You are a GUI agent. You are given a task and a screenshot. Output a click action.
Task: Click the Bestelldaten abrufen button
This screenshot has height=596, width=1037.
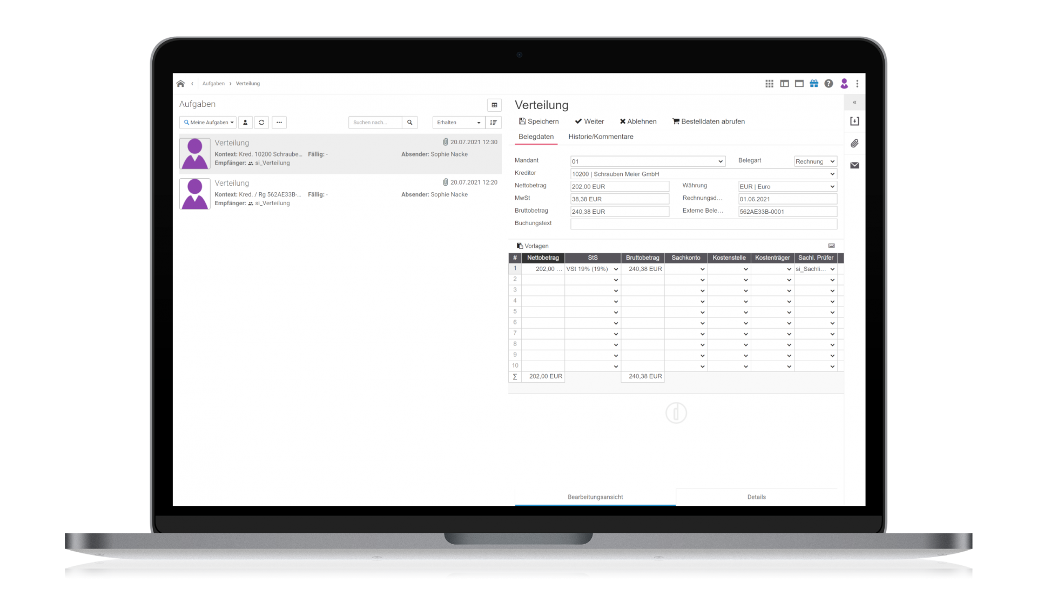click(708, 121)
